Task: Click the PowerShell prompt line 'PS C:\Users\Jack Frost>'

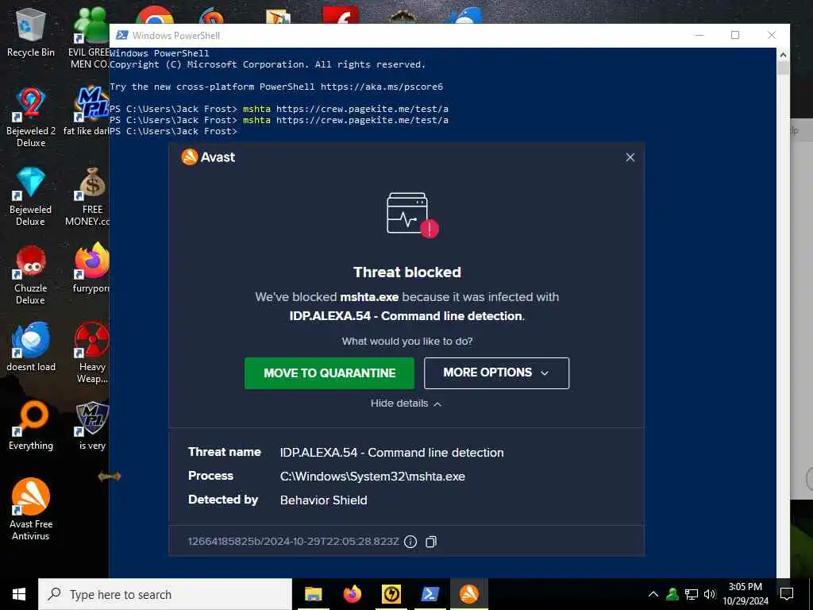Action: click(x=173, y=131)
